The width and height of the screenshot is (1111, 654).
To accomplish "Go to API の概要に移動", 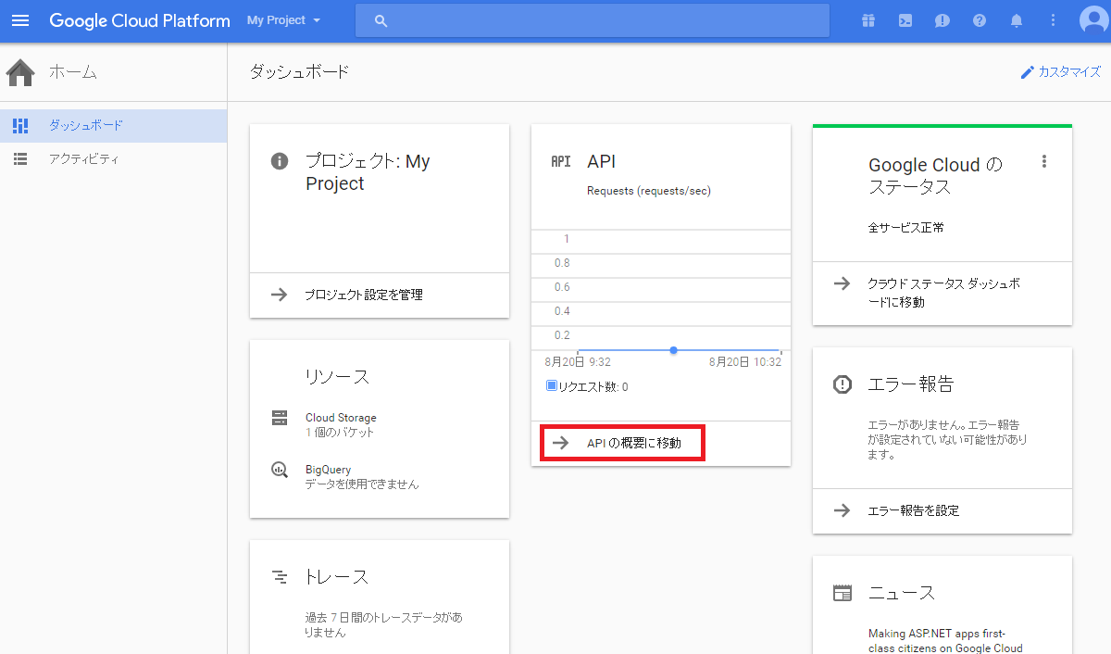I will [x=634, y=443].
